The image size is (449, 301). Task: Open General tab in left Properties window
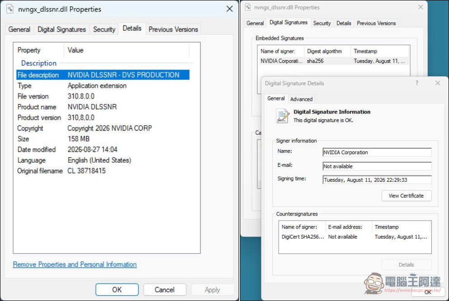[19, 29]
